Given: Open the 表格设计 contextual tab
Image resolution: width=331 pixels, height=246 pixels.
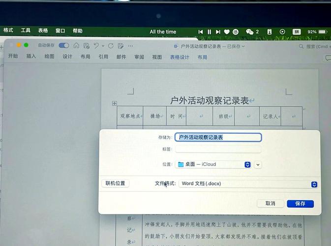Looking at the screenshot, I should click(180, 57).
